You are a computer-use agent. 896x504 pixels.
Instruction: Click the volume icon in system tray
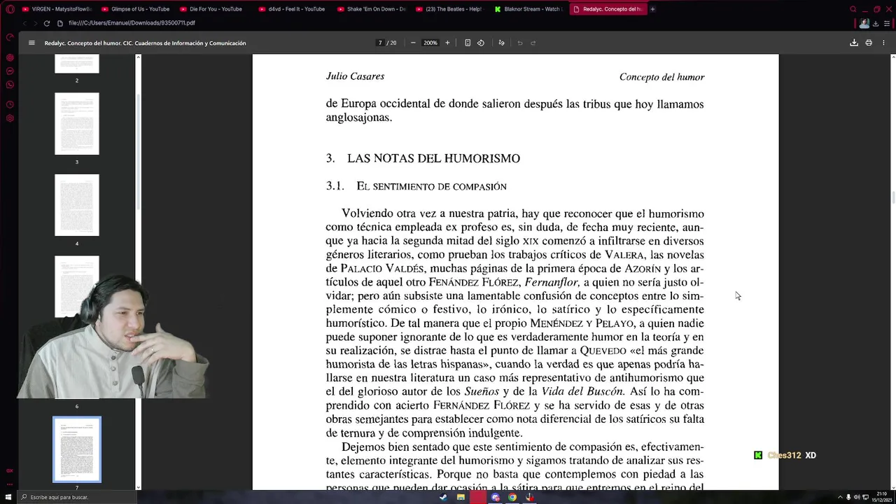(857, 497)
